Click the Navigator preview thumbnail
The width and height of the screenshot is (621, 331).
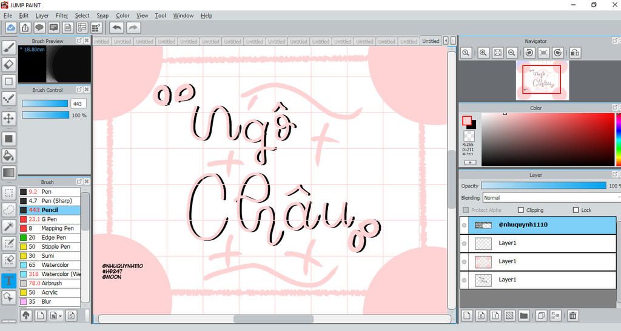tap(542, 80)
